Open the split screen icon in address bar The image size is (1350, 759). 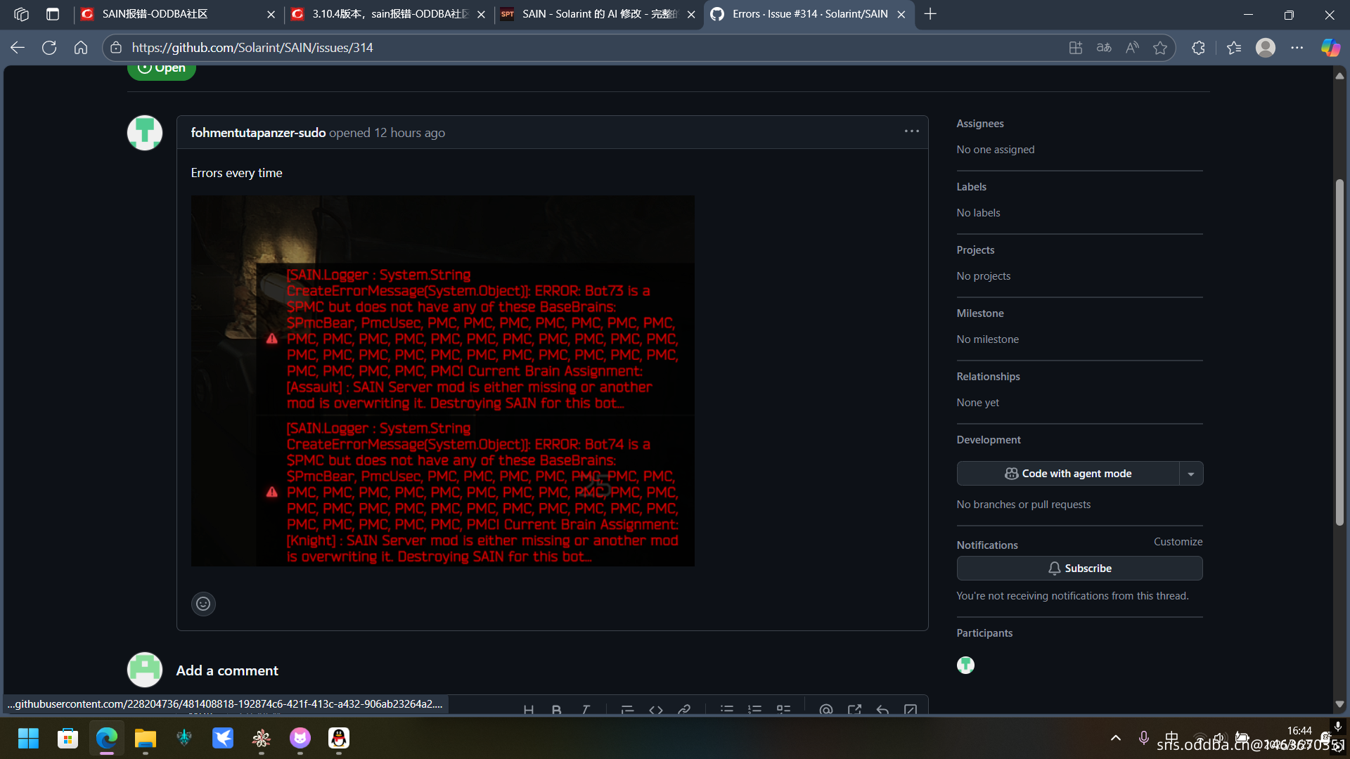(x=1076, y=48)
